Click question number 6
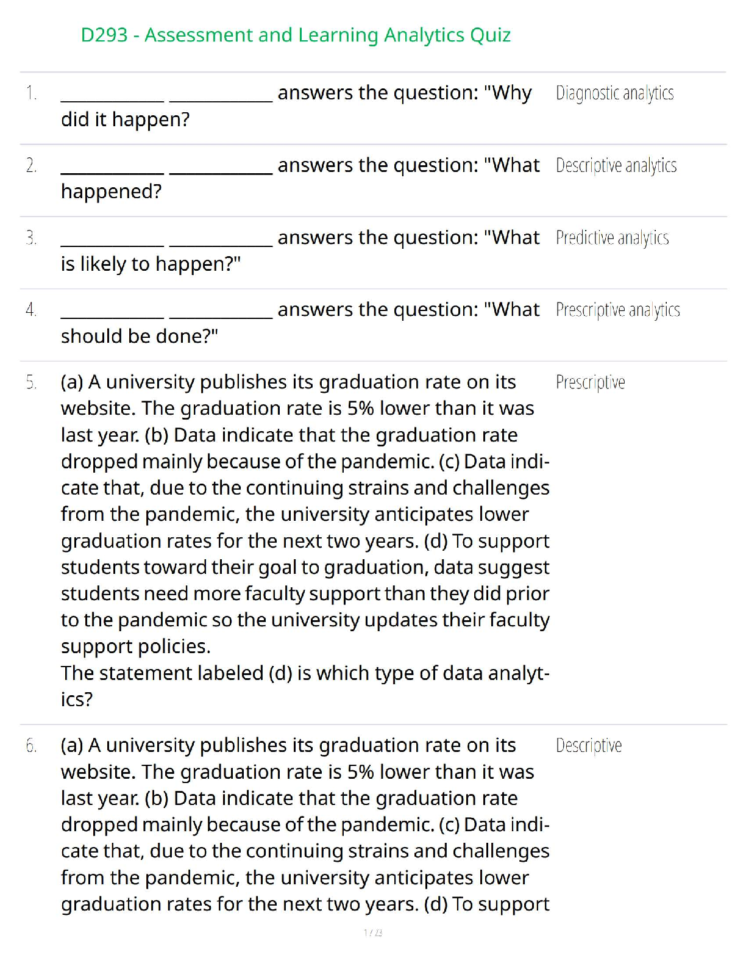The image size is (746, 966). point(31,746)
